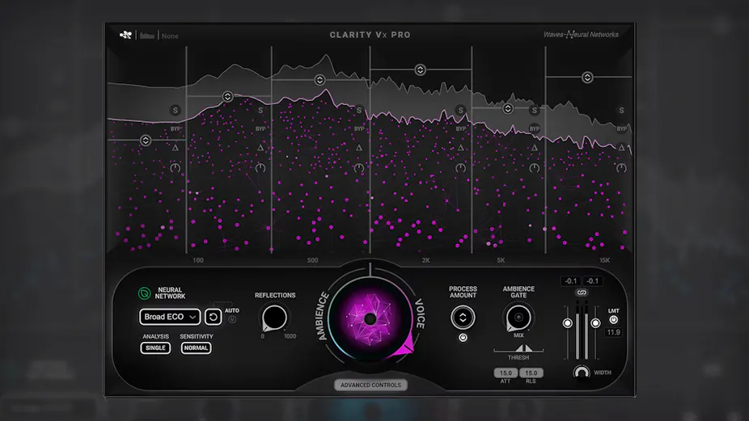The width and height of the screenshot is (749, 421).
Task: Click the SINGLE analysis button
Action: (x=155, y=348)
